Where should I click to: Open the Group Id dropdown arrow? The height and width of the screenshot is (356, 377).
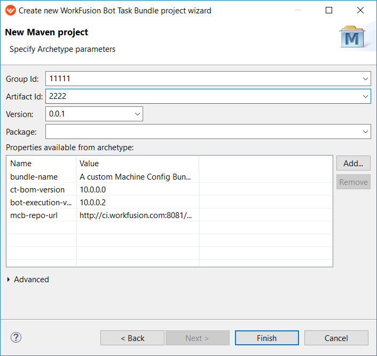[365, 79]
